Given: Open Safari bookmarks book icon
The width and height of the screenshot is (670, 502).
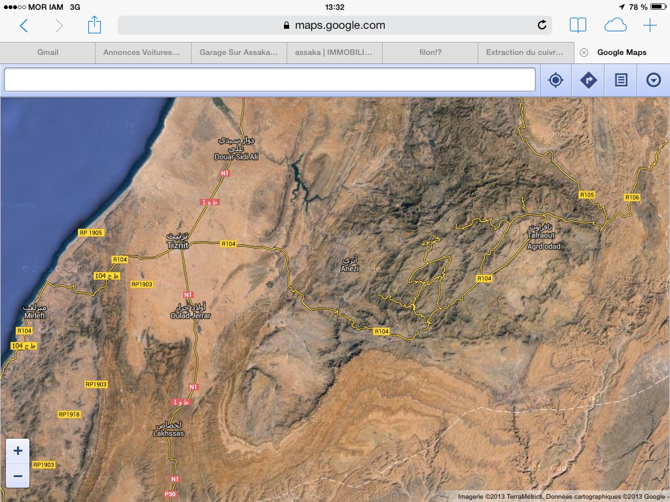Looking at the screenshot, I should (x=578, y=25).
